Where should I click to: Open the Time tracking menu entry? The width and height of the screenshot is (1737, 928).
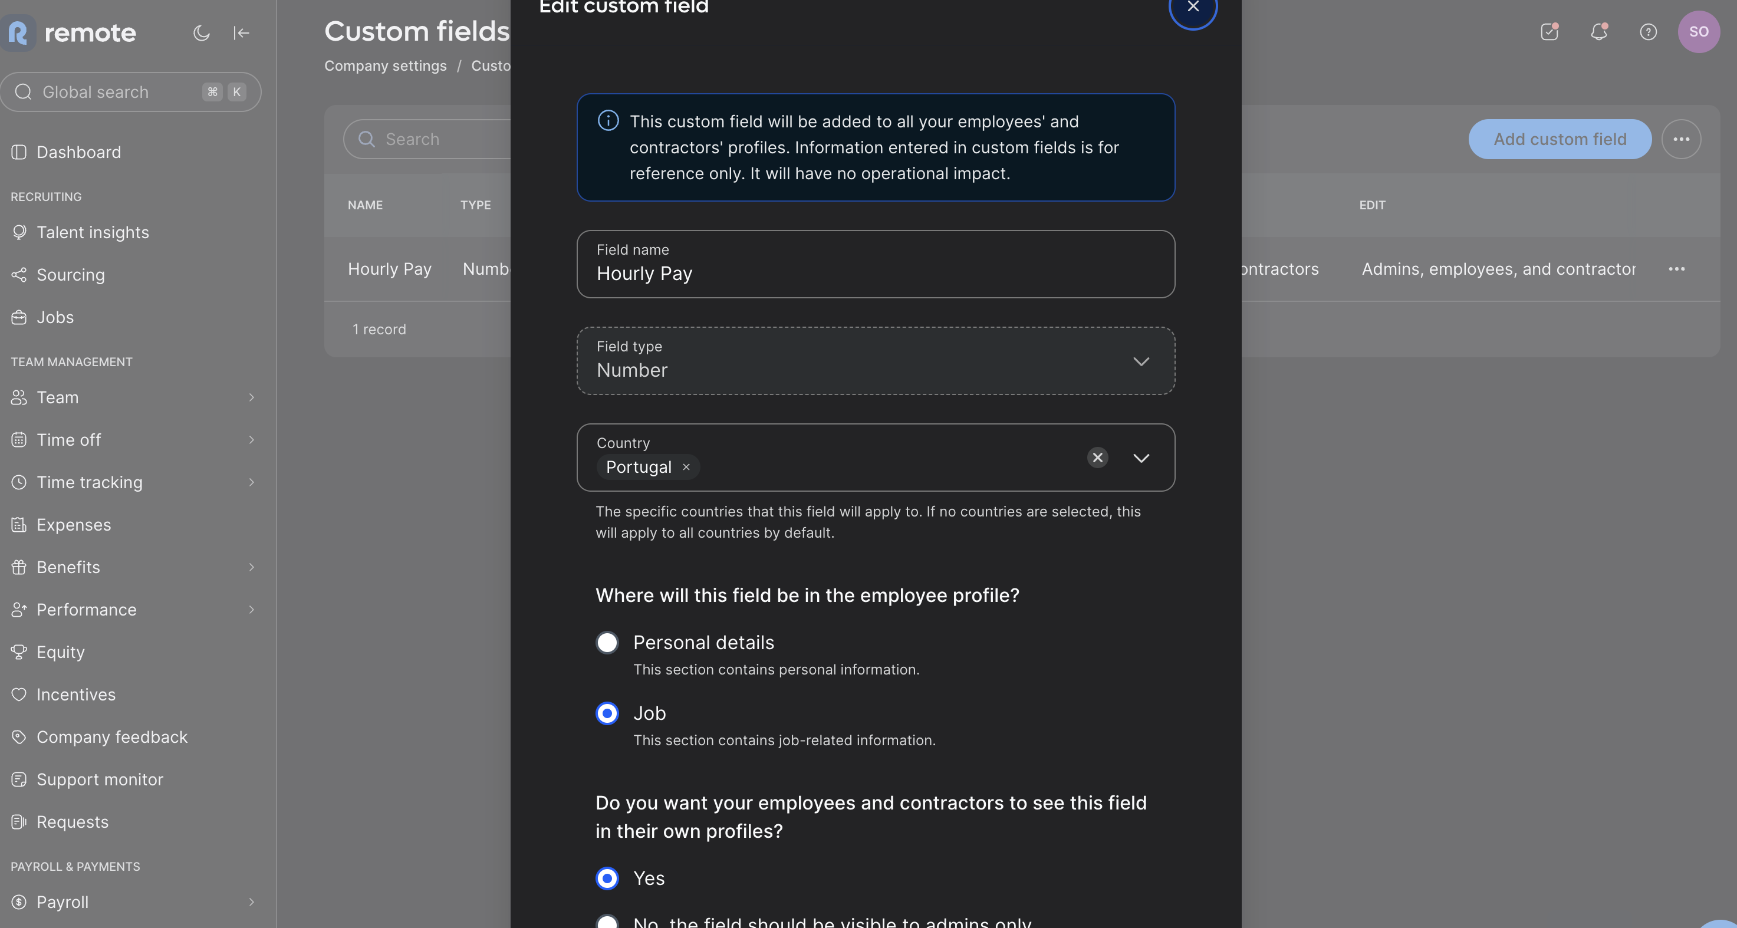89,482
